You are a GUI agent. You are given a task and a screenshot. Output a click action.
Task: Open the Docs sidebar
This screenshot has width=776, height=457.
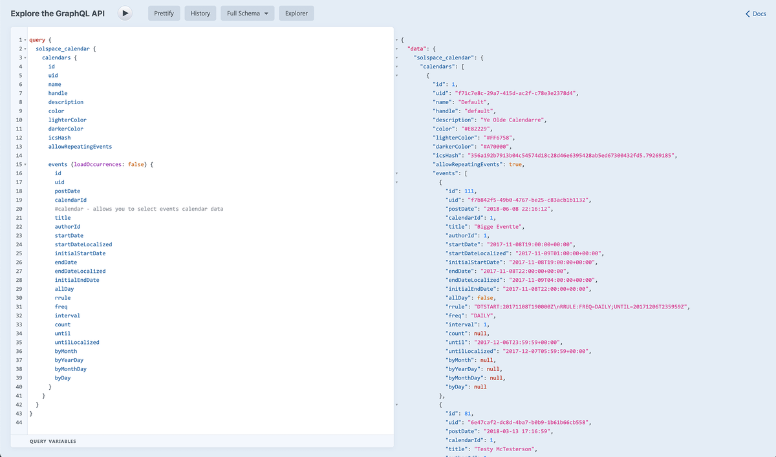(x=755, y=14)
